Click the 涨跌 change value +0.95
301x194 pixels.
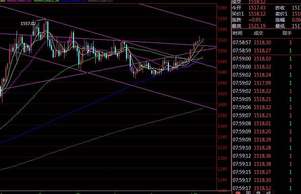click(x=254, y=20)
